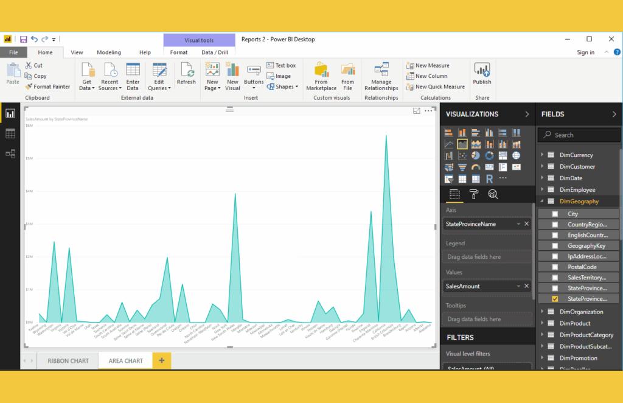This screenshot has width=623, height=403.
Task: Check the IpAddressLoc... field checkbox
Action: pyautogui.click(x=555, y=256)
